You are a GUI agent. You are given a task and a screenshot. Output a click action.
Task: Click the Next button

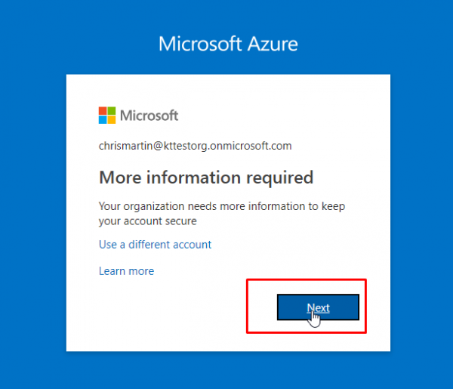tap(318, 307)
